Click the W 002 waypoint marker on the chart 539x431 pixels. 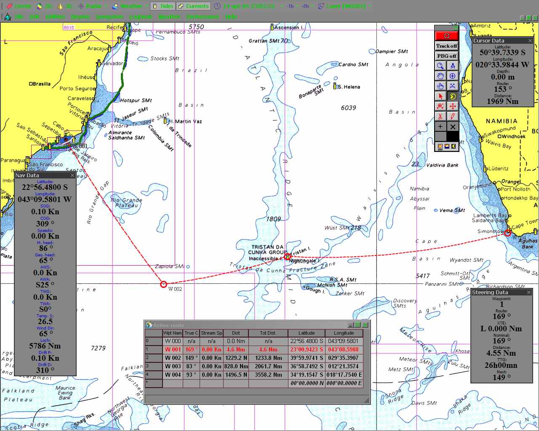[x=163, y=285]
